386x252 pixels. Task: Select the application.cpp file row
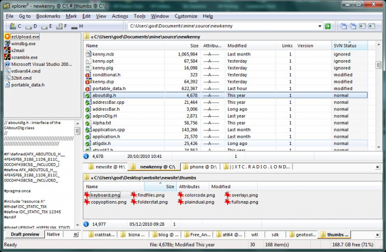point(226,130)
